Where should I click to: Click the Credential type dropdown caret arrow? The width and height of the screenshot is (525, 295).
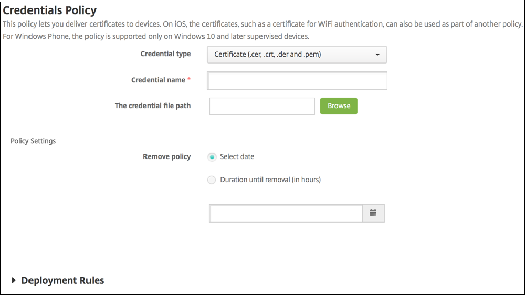[x=377, y=55]
